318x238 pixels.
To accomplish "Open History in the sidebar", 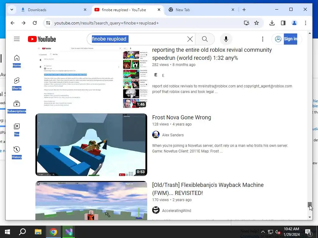I will coord(17,152).
